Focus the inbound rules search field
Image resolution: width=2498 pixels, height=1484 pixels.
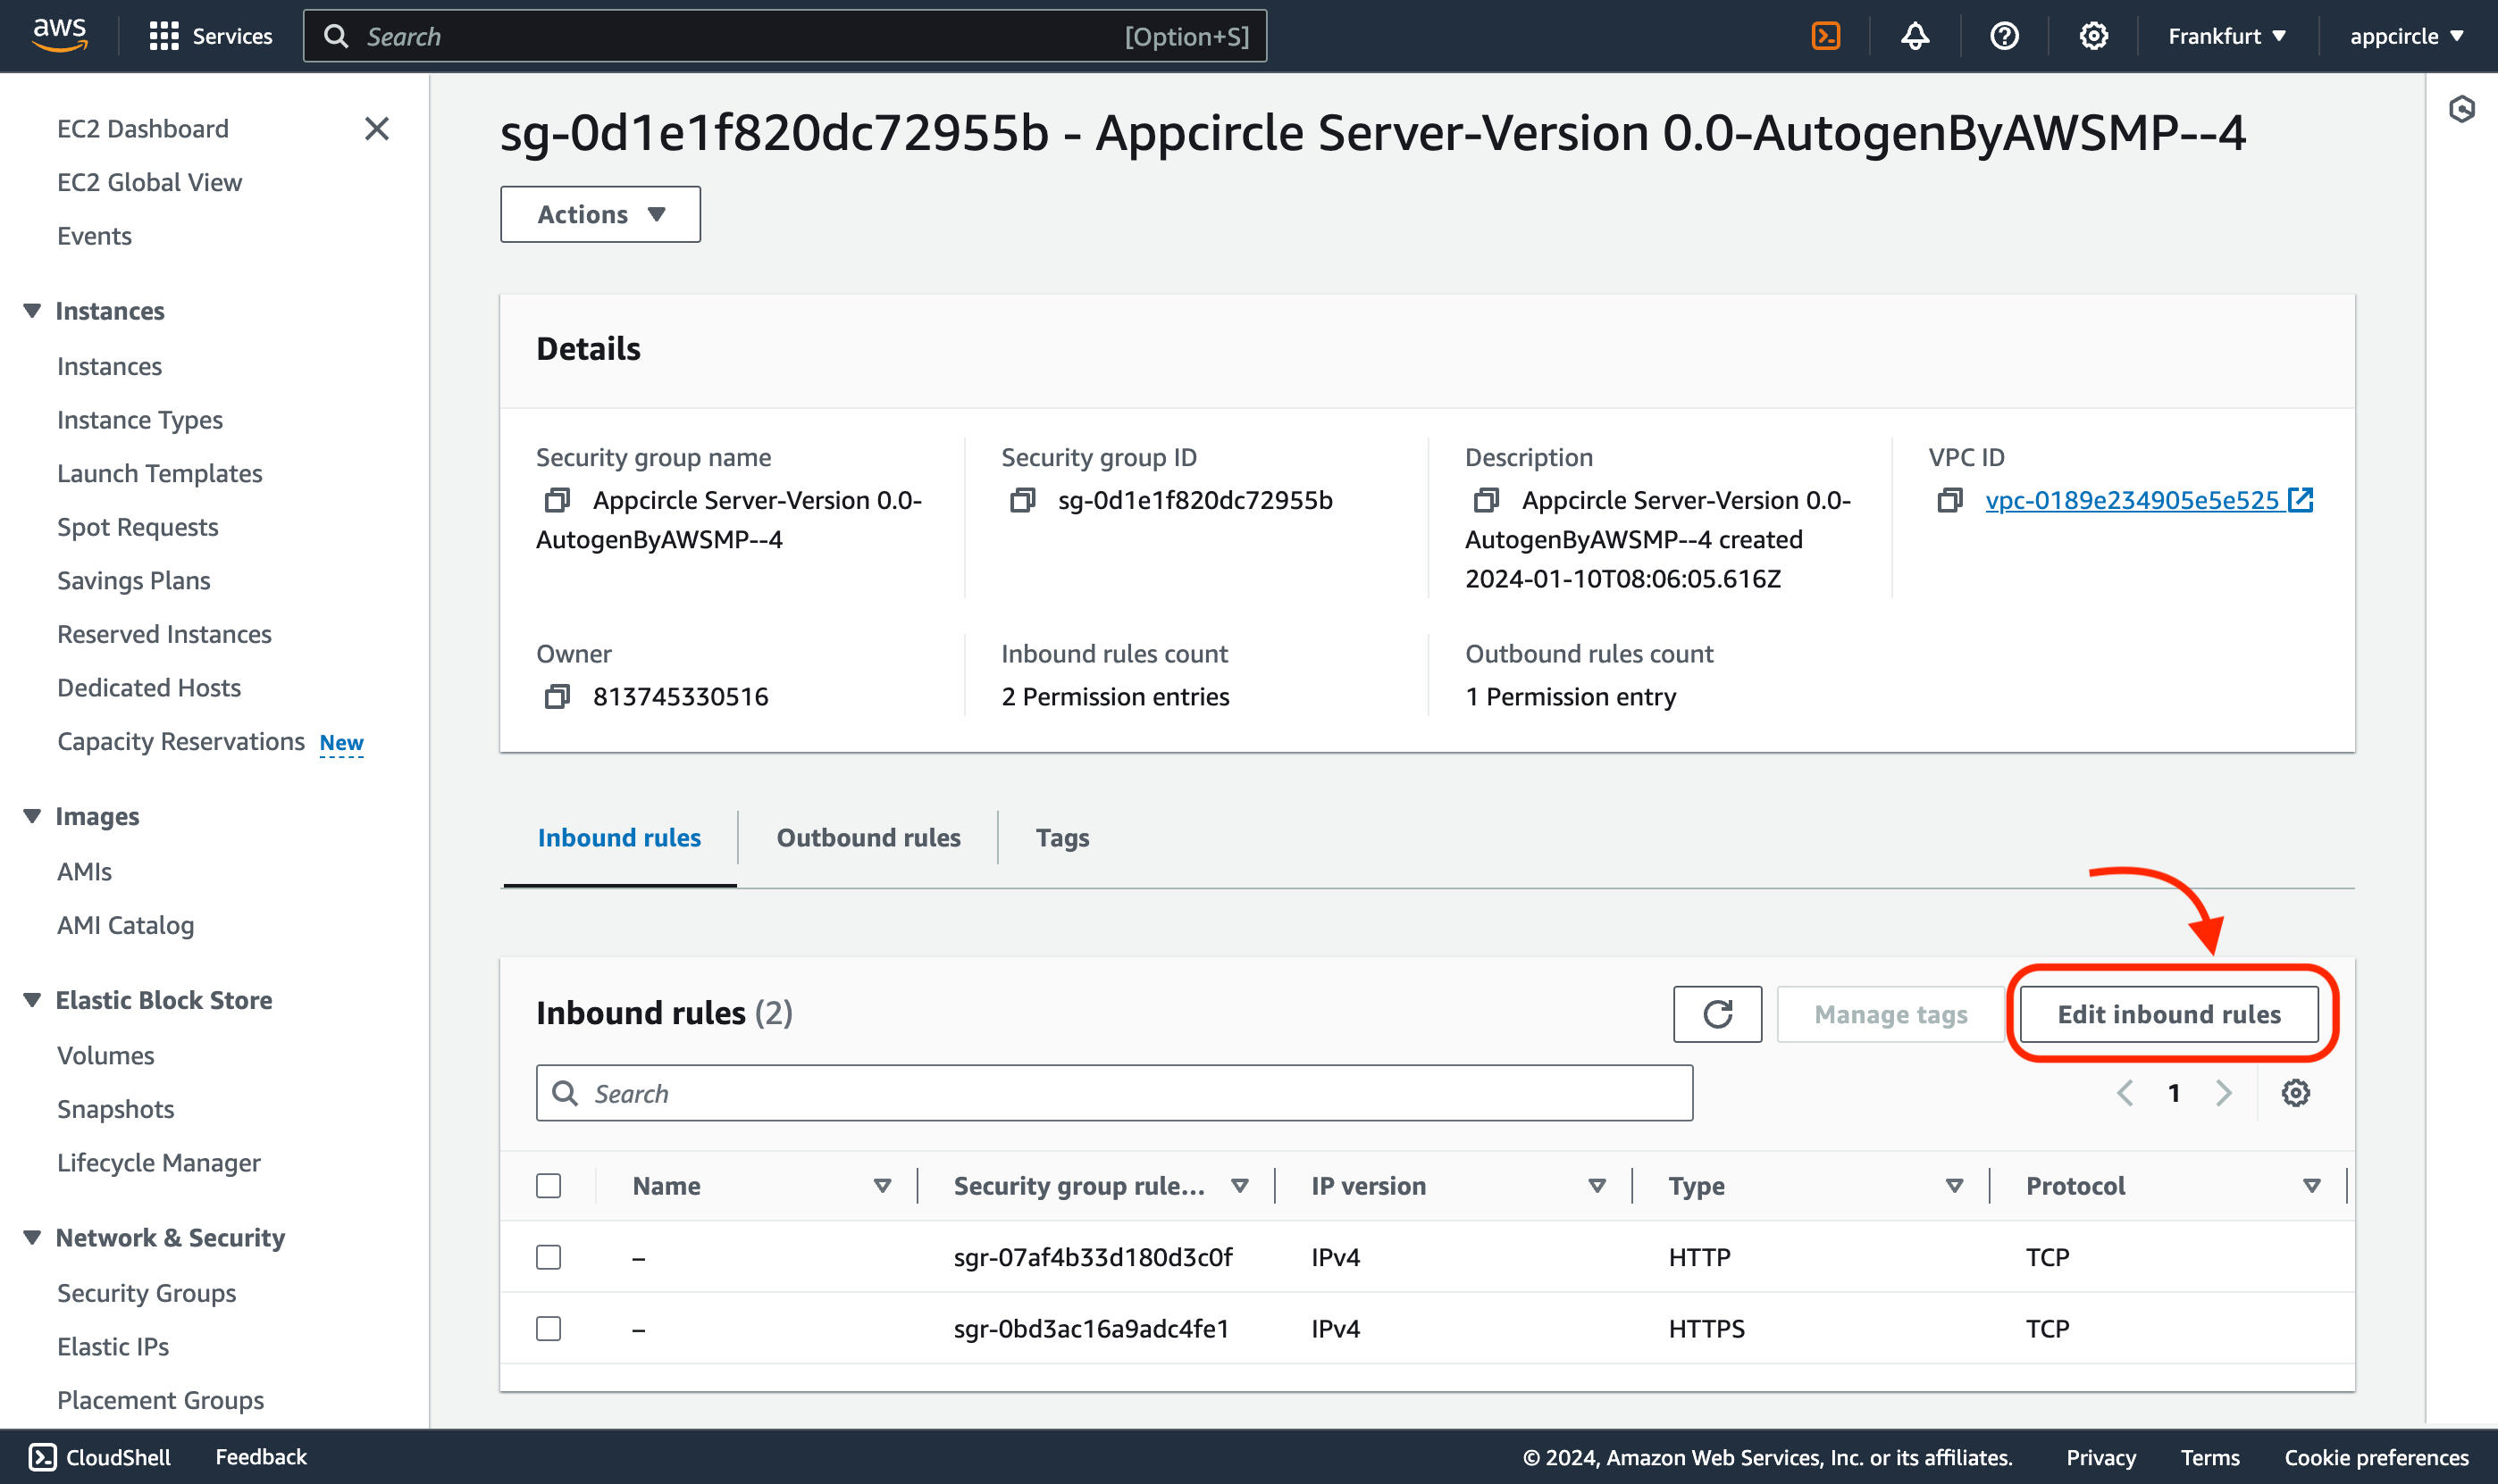[1114, 1093]
